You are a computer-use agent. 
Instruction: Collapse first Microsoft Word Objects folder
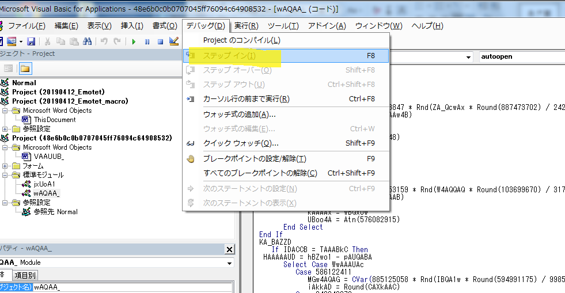[x=5, y=111]
